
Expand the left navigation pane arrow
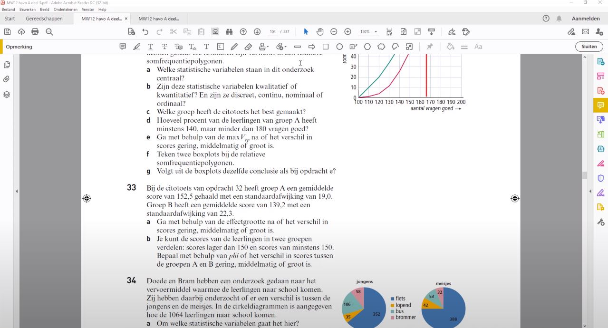pyautogui.click(x=17, y=191)
